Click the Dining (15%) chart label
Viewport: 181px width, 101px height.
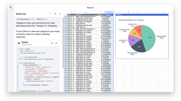tap(123, 41)
